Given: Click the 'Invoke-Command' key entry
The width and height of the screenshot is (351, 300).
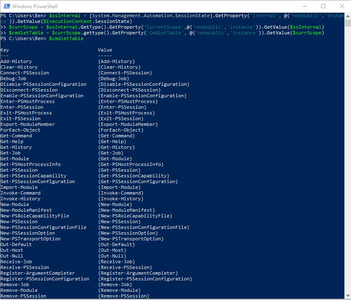Looking at the screenshot, I should [x=20, y=193].
